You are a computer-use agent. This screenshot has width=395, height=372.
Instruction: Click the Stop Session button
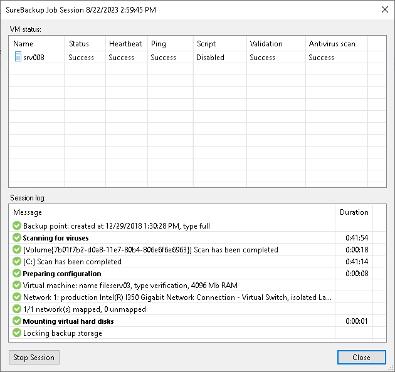click(x=34, y=357)
